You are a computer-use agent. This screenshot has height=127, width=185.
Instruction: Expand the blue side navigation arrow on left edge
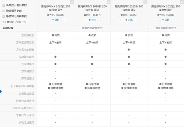[1, 92]
